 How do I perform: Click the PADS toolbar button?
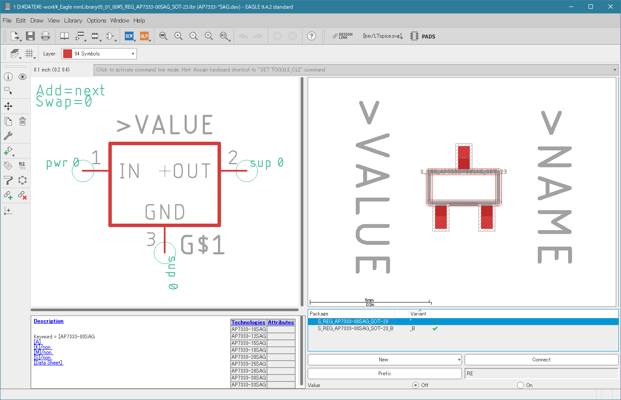click(x=423, y=36)
